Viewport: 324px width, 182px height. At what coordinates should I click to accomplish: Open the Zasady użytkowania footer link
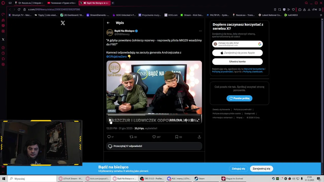[221, 109]
